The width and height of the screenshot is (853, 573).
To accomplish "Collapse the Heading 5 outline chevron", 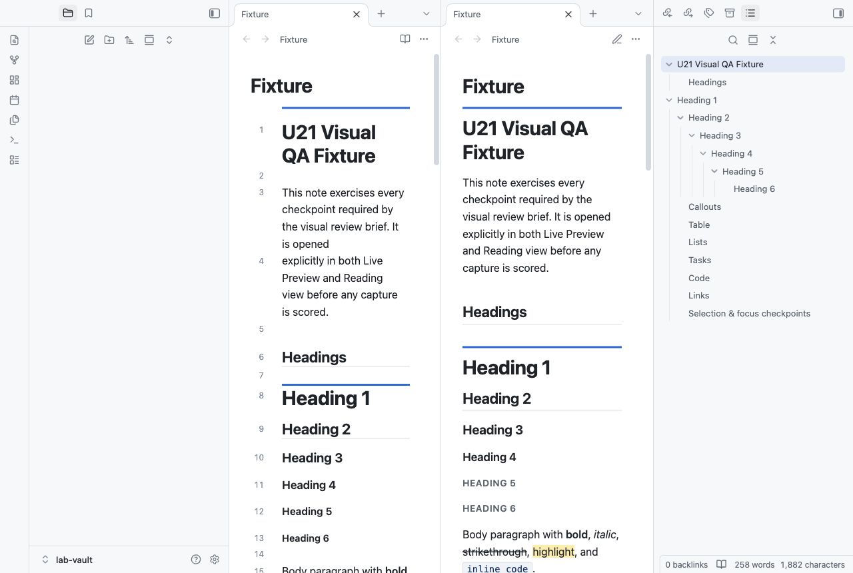I will coord(714,171).
